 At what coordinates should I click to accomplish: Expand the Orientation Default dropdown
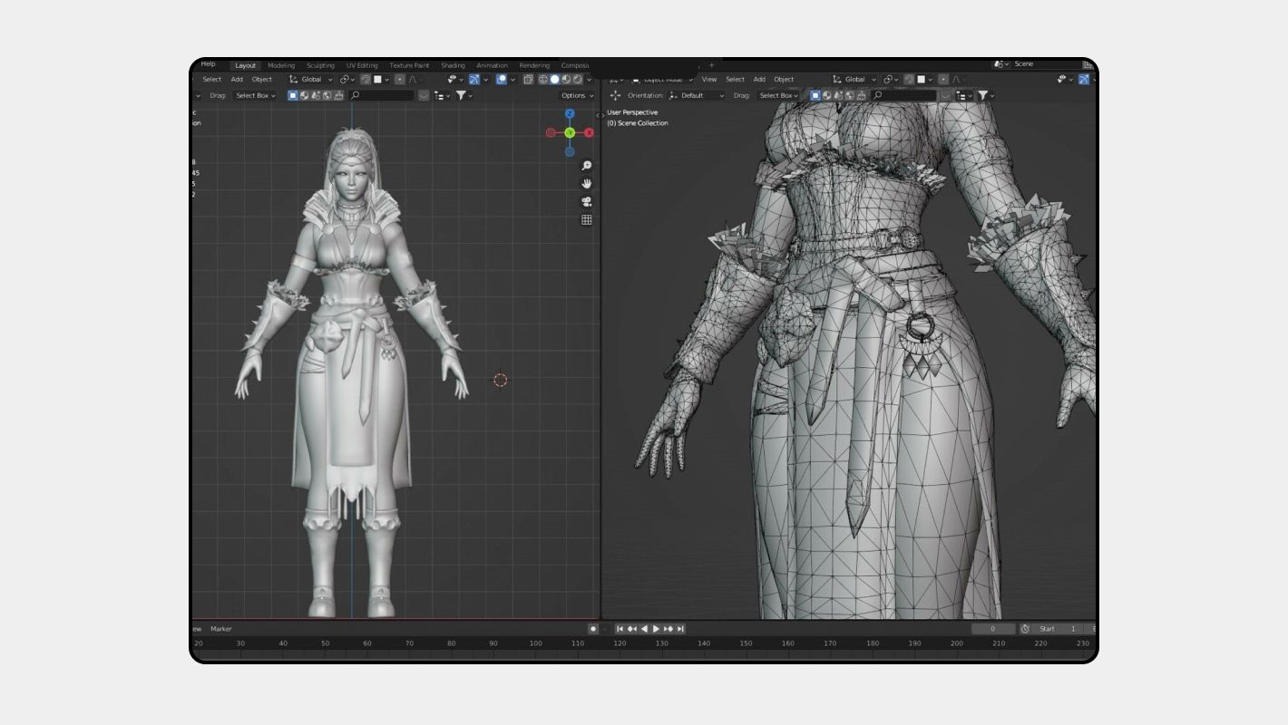click(697, 95)
